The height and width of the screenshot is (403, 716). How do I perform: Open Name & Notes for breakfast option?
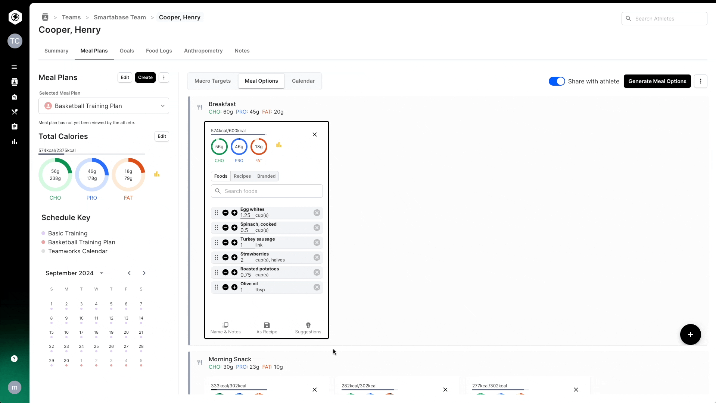[225, 328]
